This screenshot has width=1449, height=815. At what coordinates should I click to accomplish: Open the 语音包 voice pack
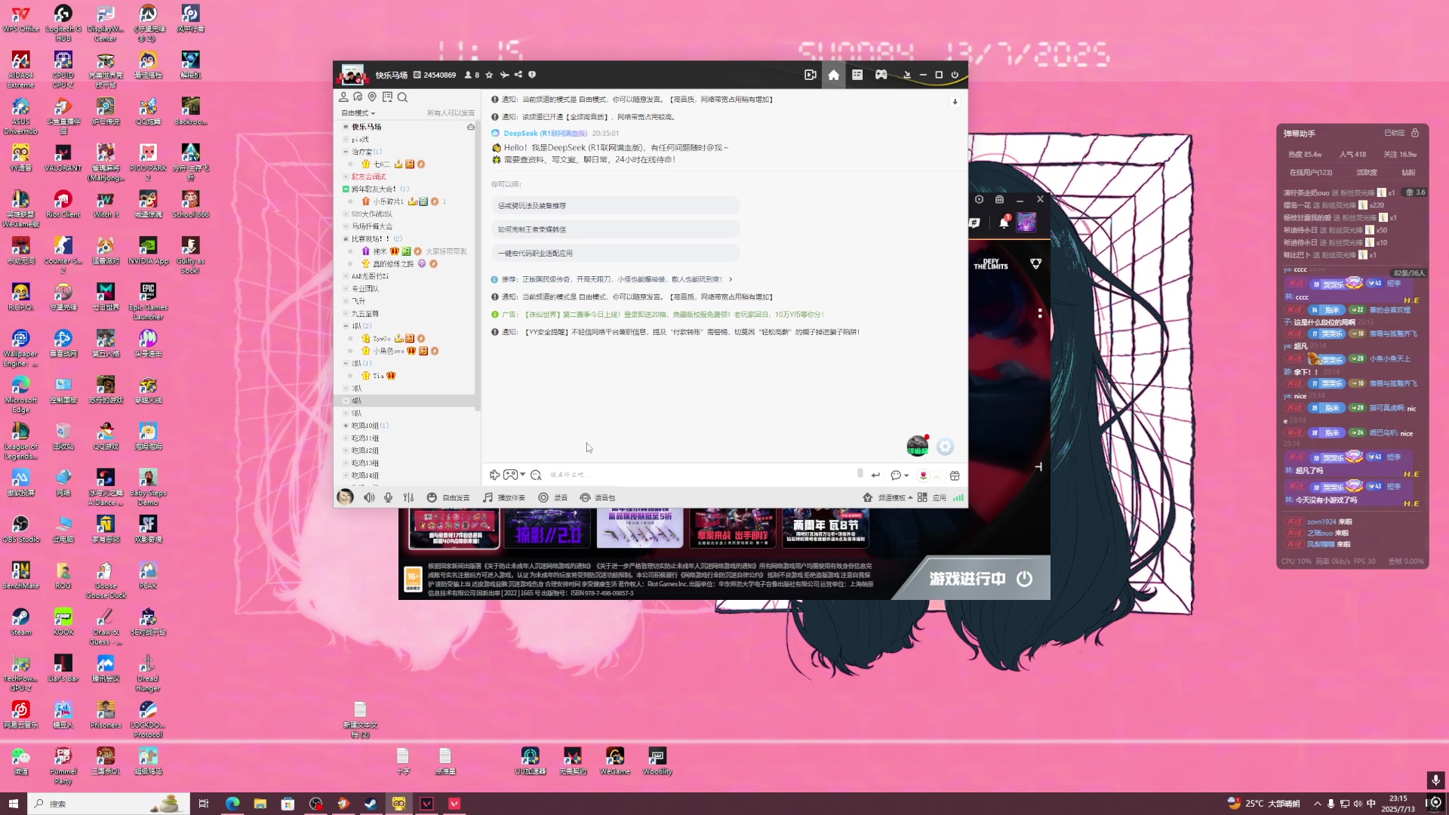tap(597, 497)
